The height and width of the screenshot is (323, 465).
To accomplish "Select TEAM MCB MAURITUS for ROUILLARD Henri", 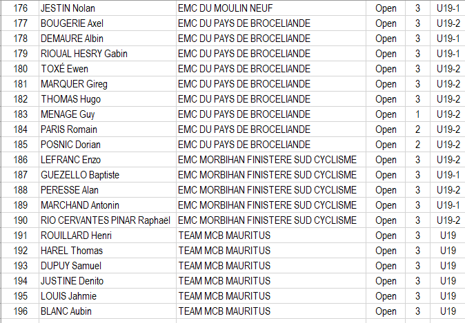I will coord(271,236).
